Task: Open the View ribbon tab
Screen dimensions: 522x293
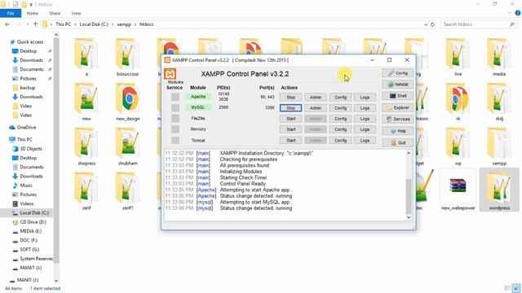Action: (76, 13)
